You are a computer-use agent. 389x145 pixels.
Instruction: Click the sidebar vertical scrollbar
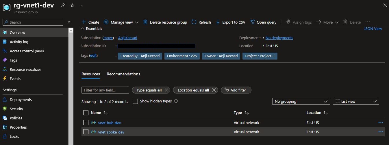tap(71, 86)
